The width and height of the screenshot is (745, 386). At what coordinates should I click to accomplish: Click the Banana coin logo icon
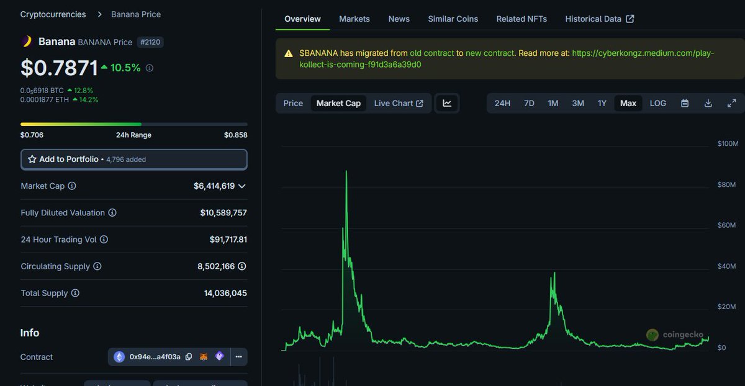point(26,42)
